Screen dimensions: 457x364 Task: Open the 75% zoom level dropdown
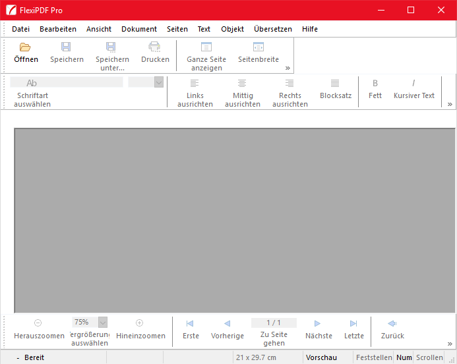coord(102,323)
